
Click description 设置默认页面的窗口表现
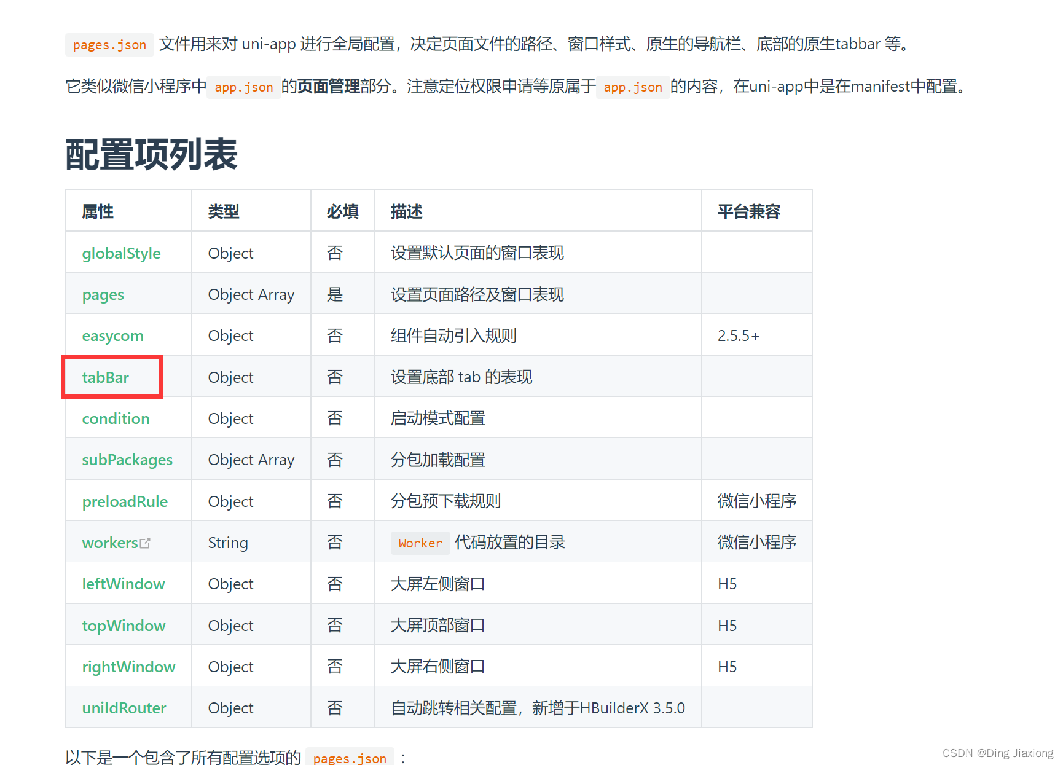pos(477,253)
